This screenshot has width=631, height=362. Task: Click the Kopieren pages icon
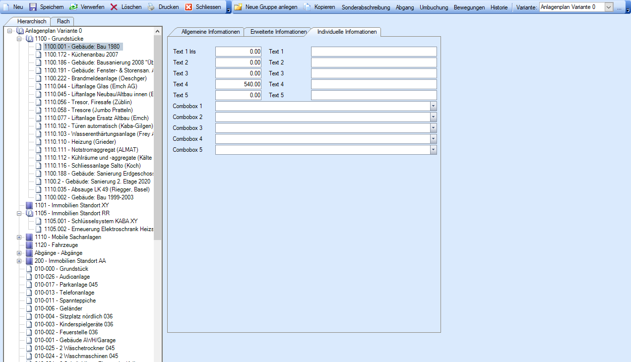[307, 7]
